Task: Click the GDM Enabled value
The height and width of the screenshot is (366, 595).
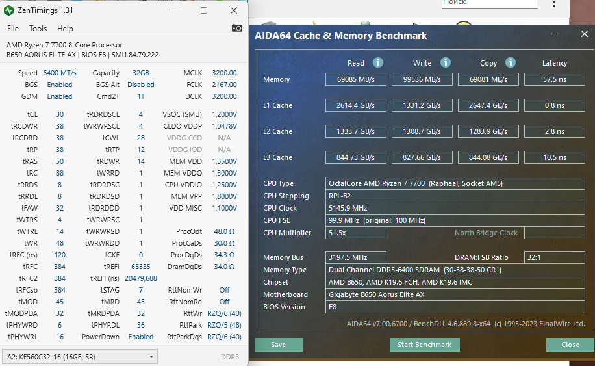Action: point(60,96)
